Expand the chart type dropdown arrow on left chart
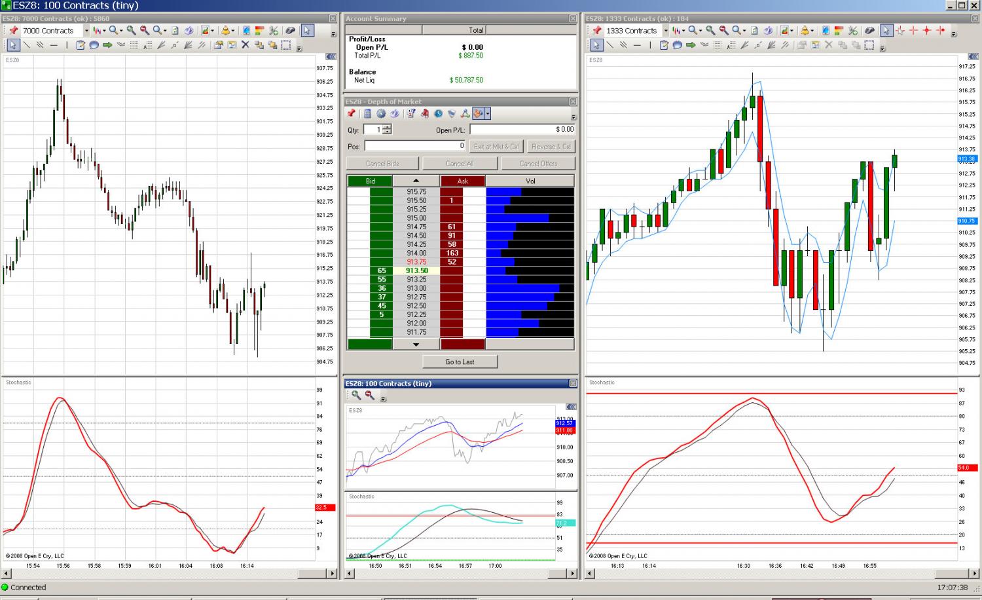982x600 pixels. click(104, 30)
